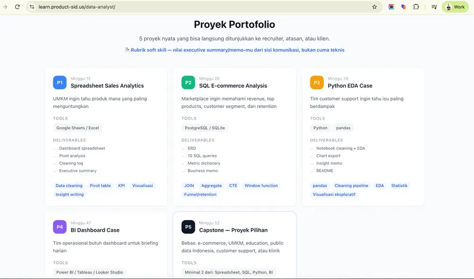Open the Rubrik soft skill link

point(238,50)
